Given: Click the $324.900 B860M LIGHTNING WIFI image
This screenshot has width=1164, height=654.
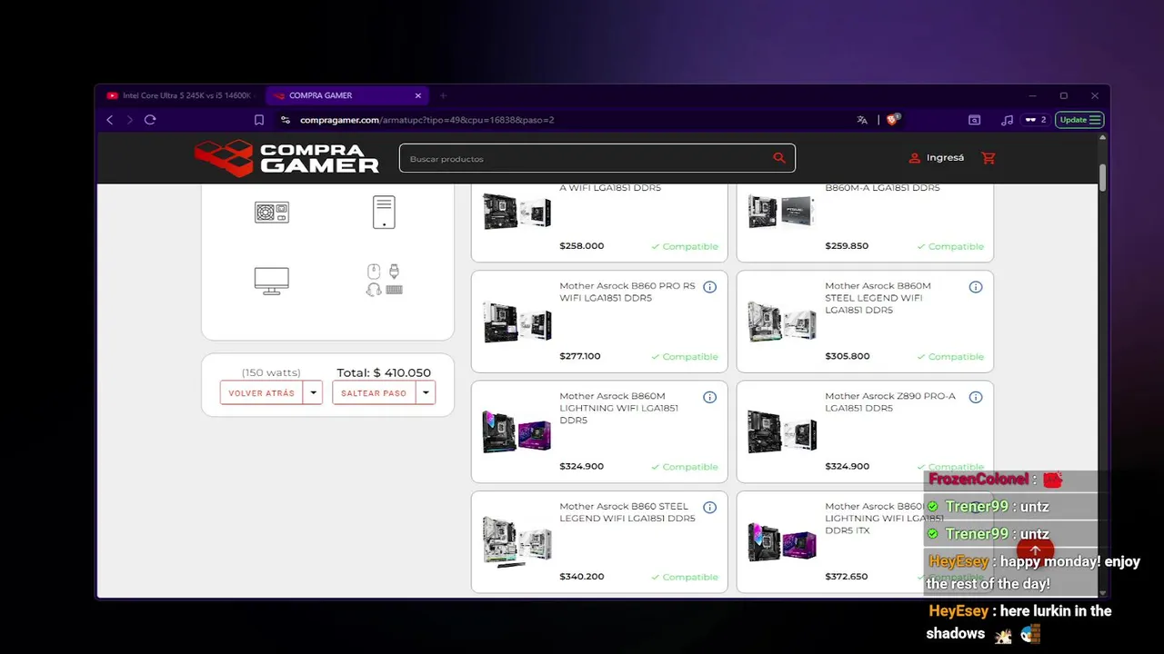Looking at the screenshot, I should (517, 432).
